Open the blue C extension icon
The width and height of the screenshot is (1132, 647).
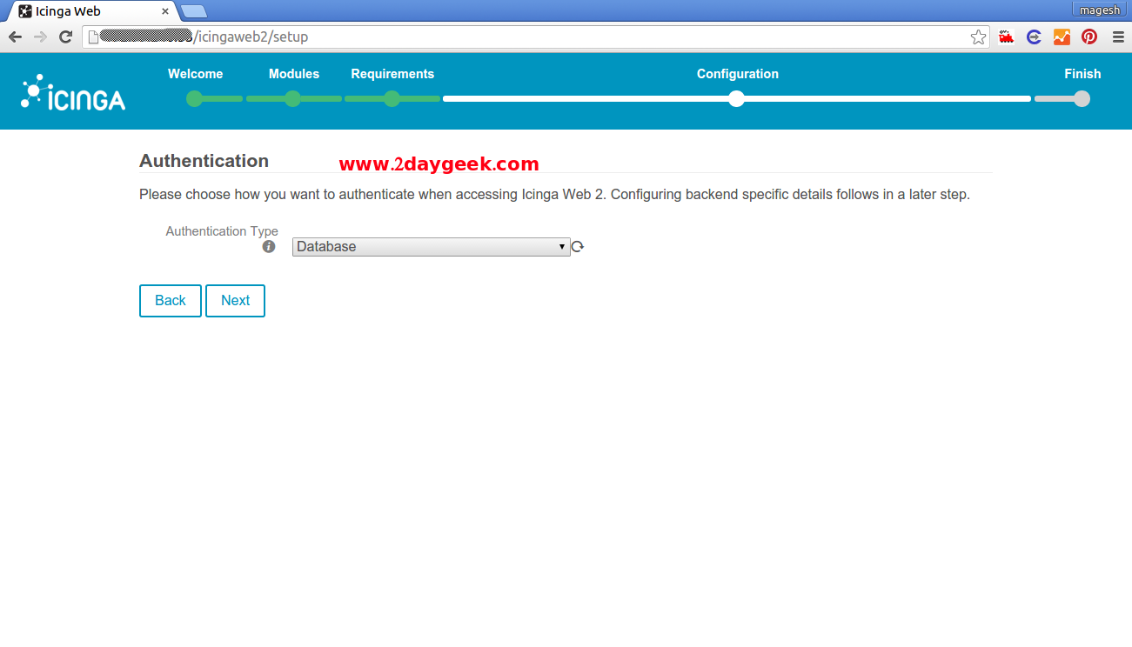(1034, 37)
